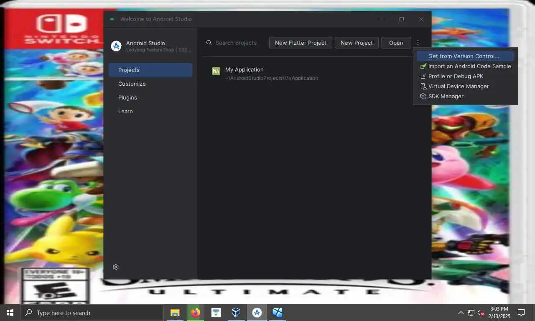Open the three-dot more actions menu

tap(418, 43)
